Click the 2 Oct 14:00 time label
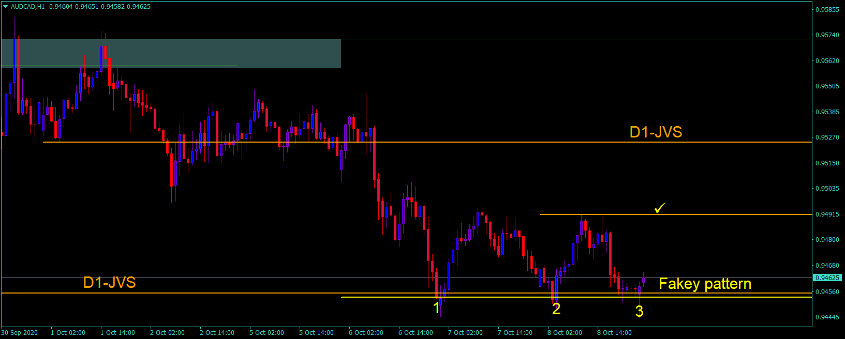This screenshot has height=339, width=845. 217,333
